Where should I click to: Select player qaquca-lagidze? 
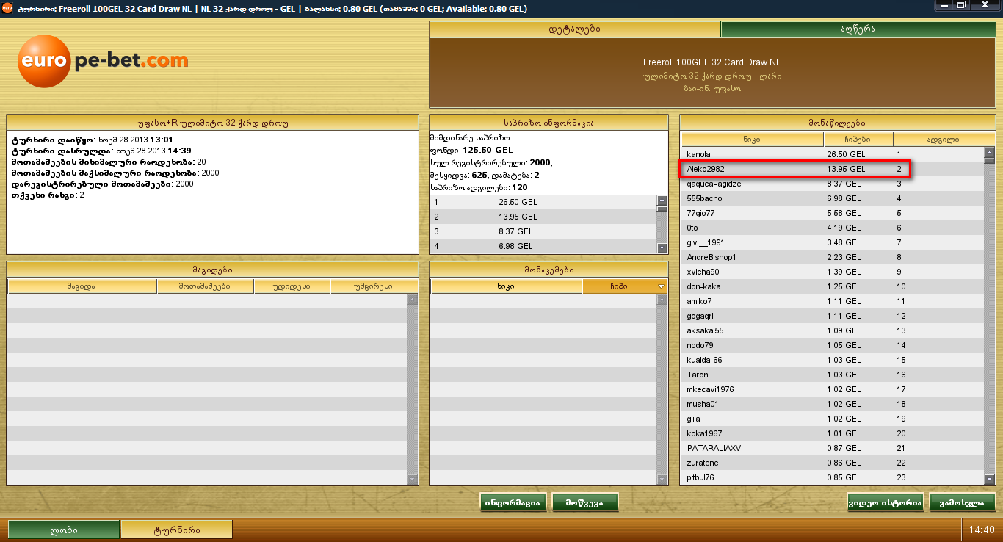832,184
